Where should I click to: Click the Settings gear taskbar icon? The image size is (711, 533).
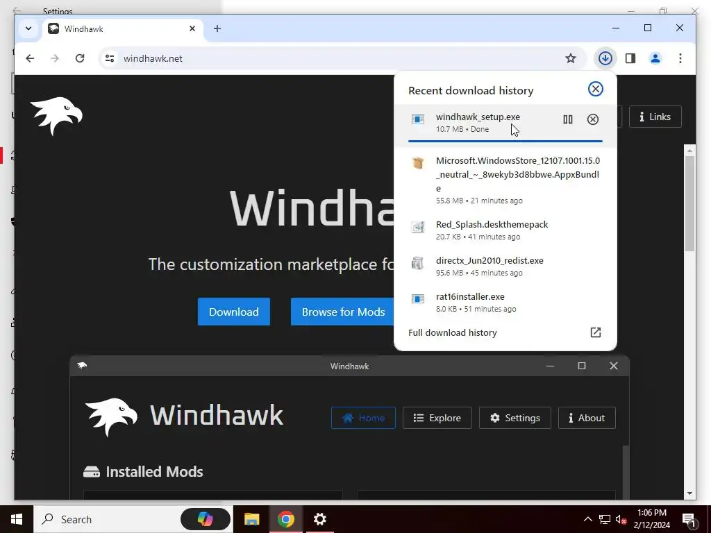[320, 519]
